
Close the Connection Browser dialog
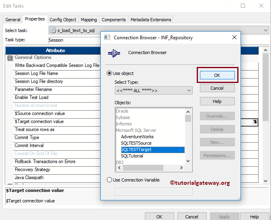[234, 37]
